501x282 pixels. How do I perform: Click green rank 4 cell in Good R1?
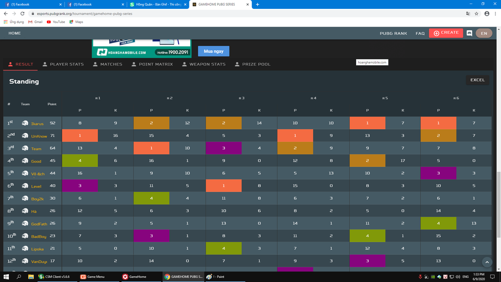[80, 161]
